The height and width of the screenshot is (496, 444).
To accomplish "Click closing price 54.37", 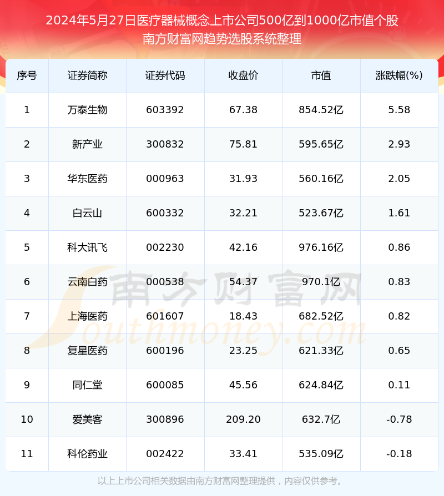I will coord(243,282).
